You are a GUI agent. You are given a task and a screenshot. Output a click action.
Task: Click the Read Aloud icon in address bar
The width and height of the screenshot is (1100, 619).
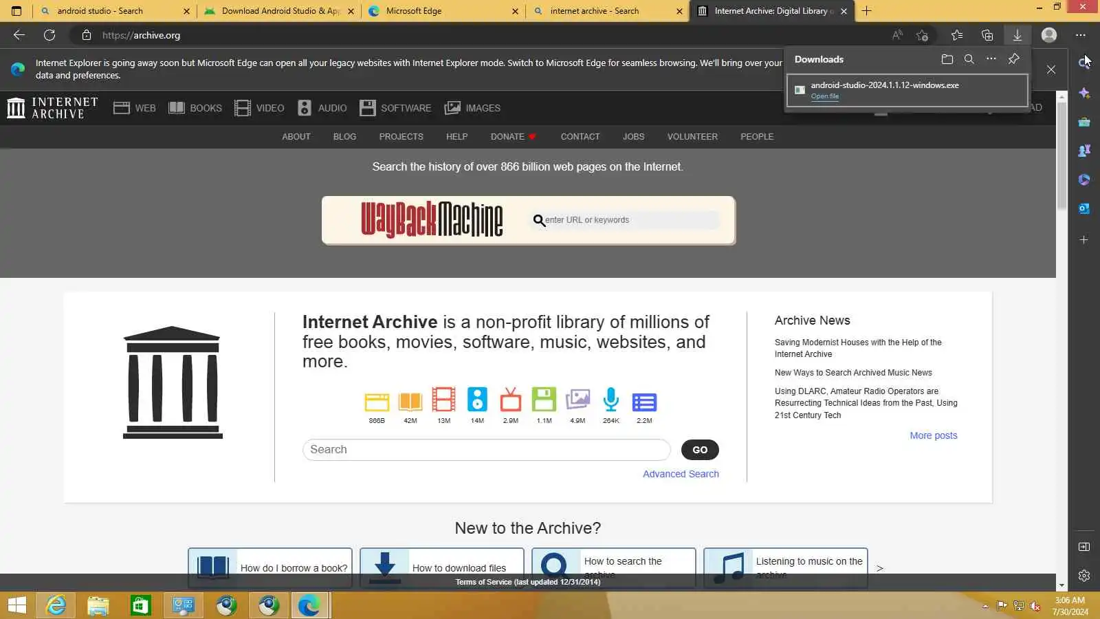pos(897,35)
